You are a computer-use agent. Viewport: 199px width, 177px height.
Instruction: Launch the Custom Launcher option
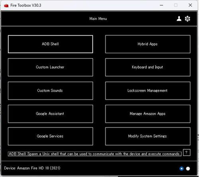[51, 67]
